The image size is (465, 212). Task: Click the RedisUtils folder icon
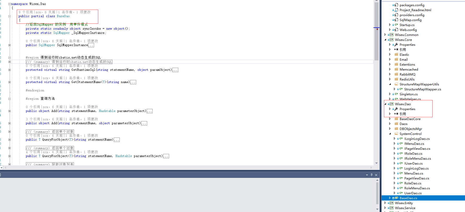pyautogui.click(x=396, y=79)
